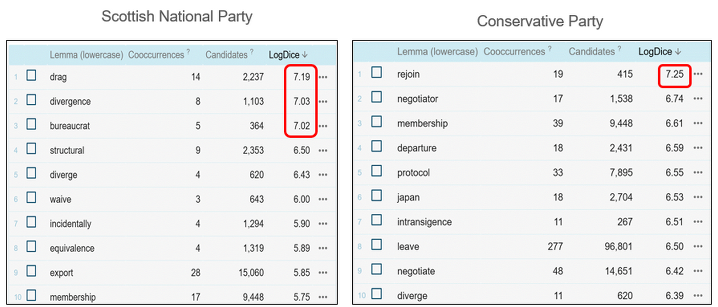The image size is (718, 307).
Task: Open options menu for the negotiator row
Action: pos(698,99)
